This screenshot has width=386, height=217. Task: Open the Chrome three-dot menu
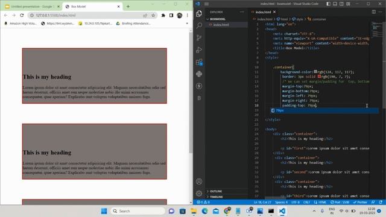188,15
